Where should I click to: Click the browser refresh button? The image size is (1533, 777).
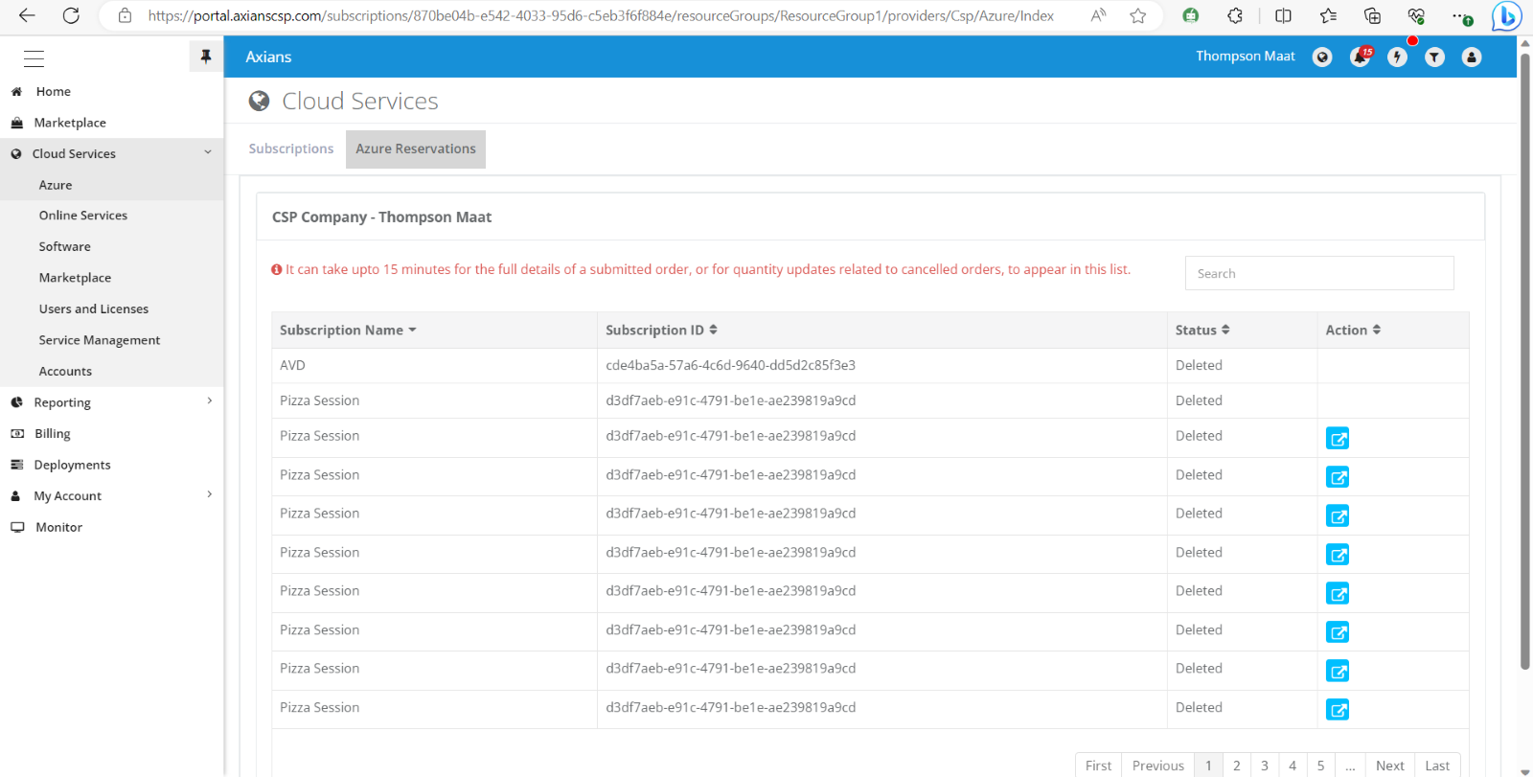tap(71, 15)
